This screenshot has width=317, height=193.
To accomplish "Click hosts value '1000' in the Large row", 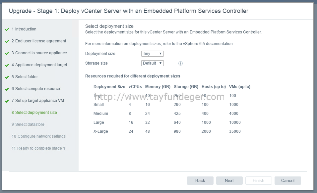I will tap(206, 122).
